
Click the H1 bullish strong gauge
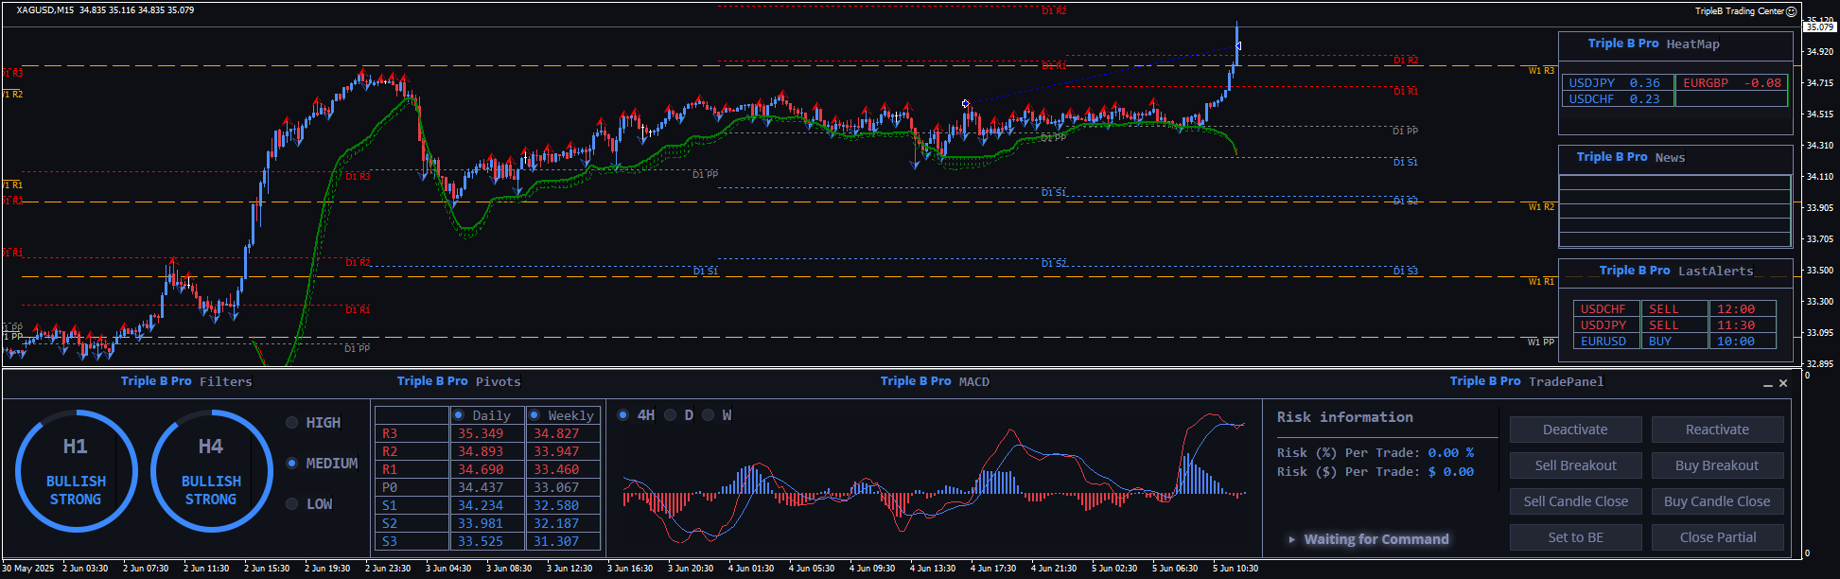coord(76,470)
